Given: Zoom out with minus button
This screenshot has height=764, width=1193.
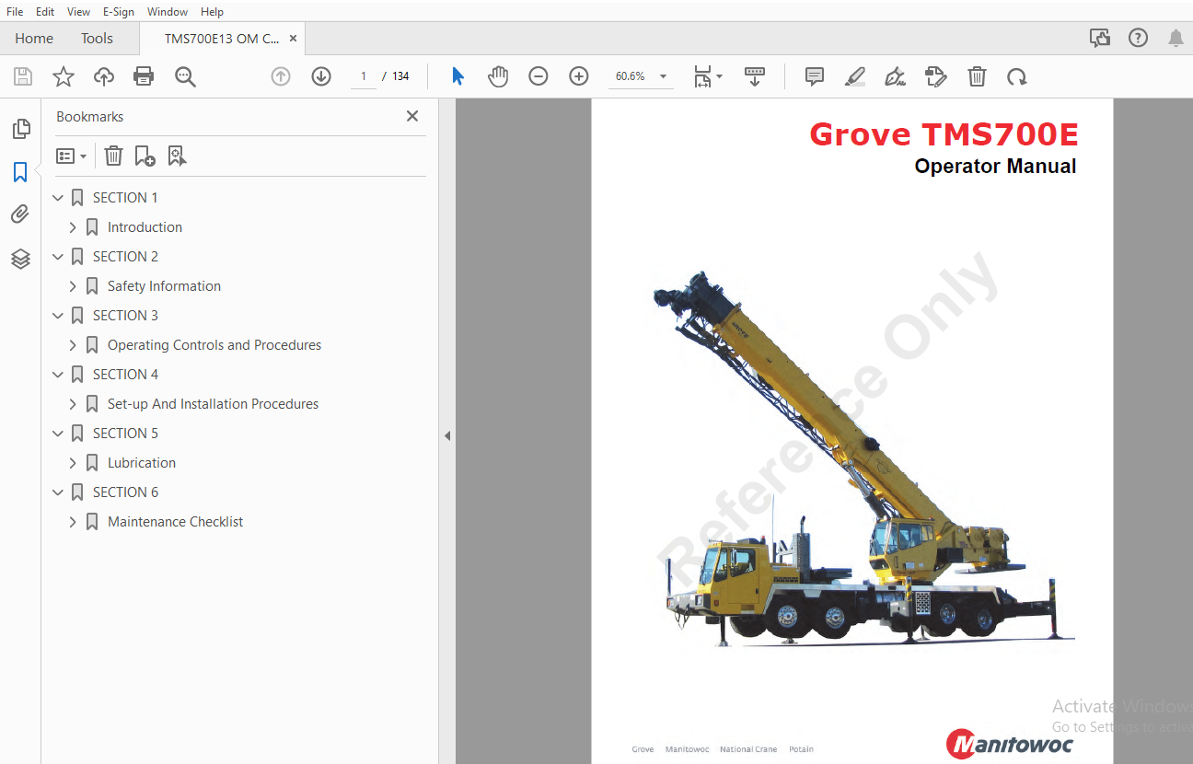Looking at the screenshot, I should [x=539, y=76].
